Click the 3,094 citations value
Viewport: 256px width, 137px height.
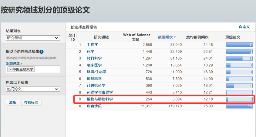(x=177, y=99)
